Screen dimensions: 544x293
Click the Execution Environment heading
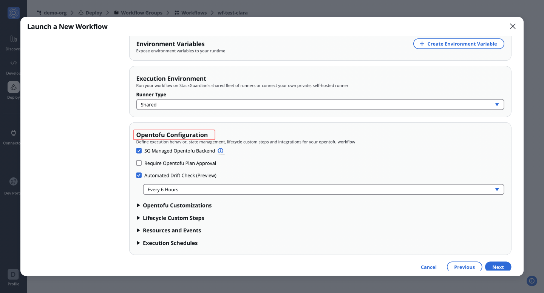point(171,79)
